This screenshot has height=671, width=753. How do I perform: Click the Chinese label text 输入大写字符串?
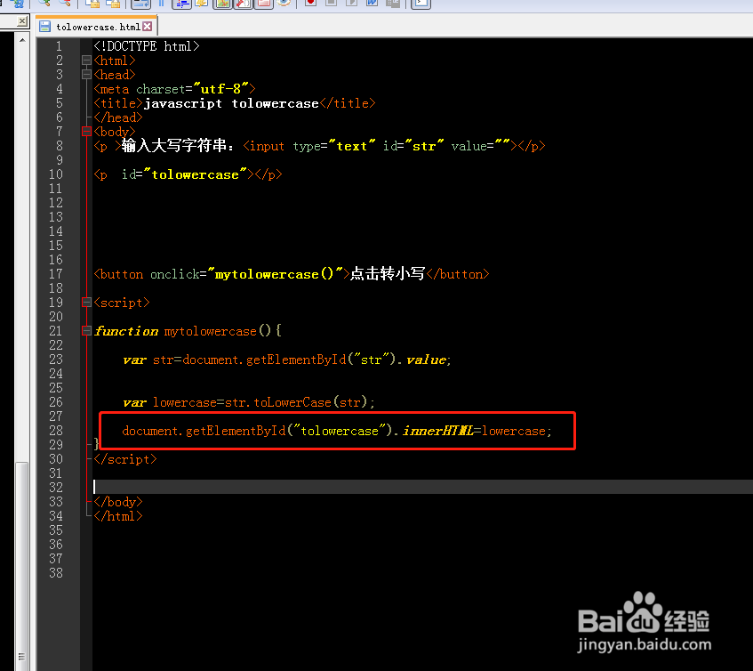[173, 145]
